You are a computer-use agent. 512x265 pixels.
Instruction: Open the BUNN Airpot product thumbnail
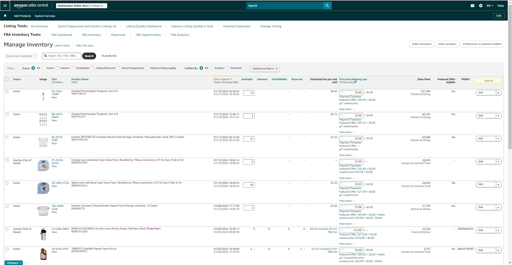pyautogui.click(x=43, y=235)
